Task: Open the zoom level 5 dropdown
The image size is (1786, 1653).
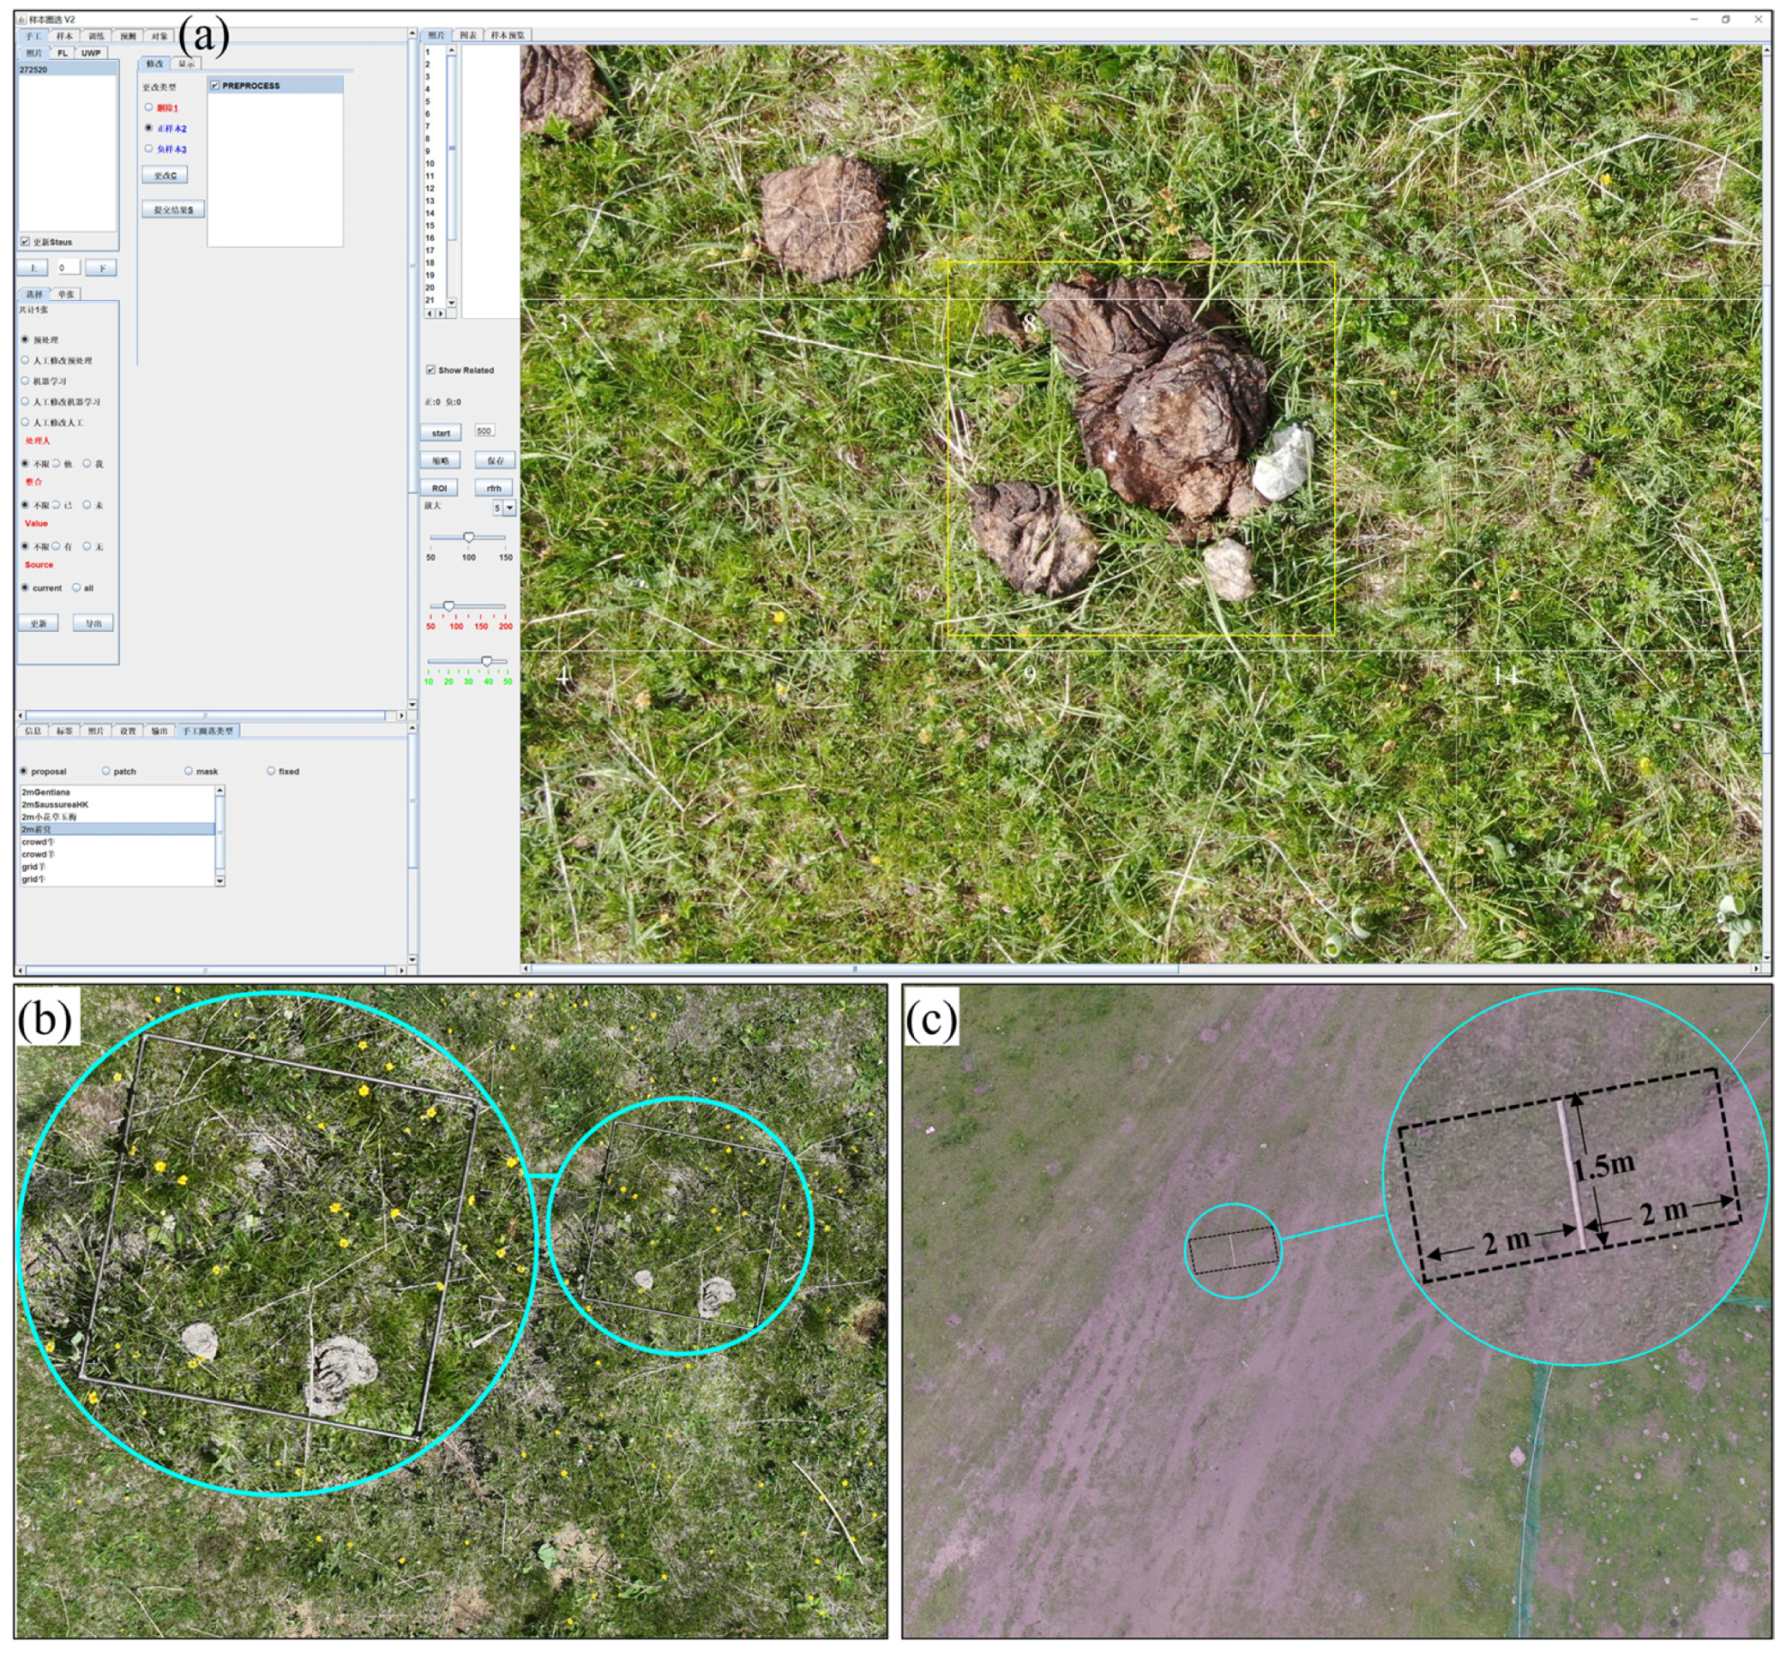Action: (509, 508)
